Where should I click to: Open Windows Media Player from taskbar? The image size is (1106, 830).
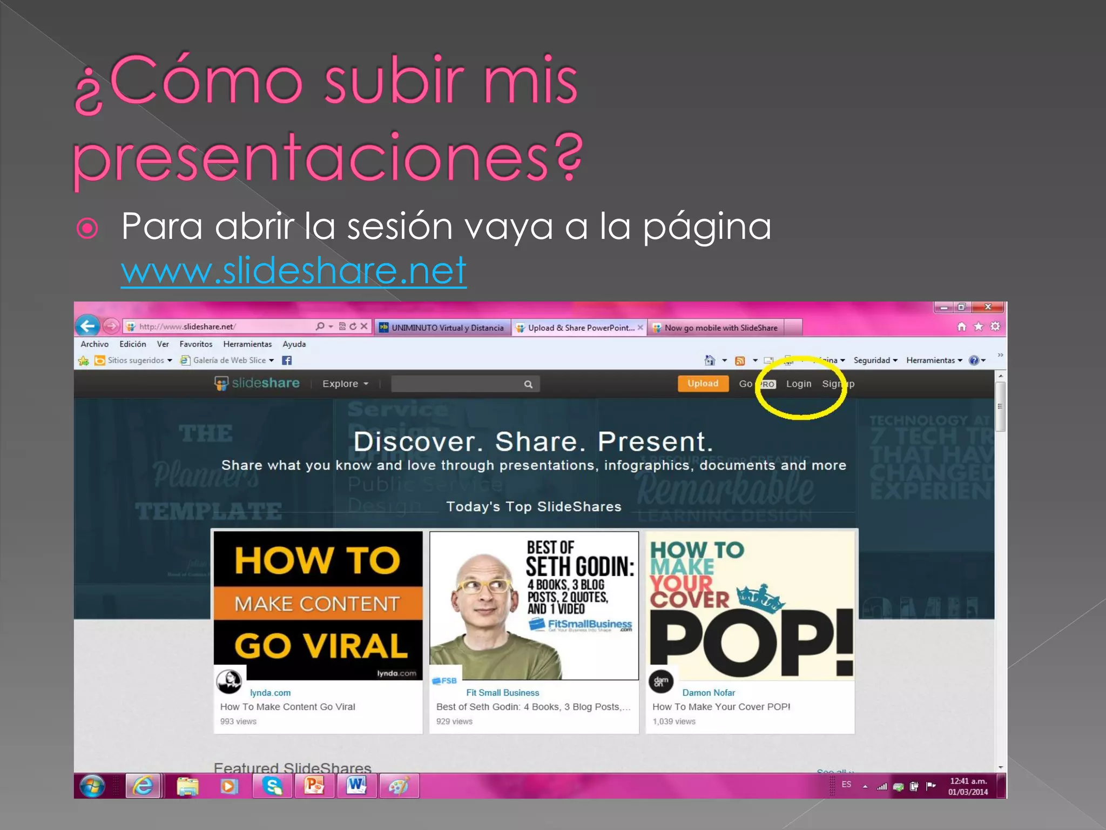[229, 786]
